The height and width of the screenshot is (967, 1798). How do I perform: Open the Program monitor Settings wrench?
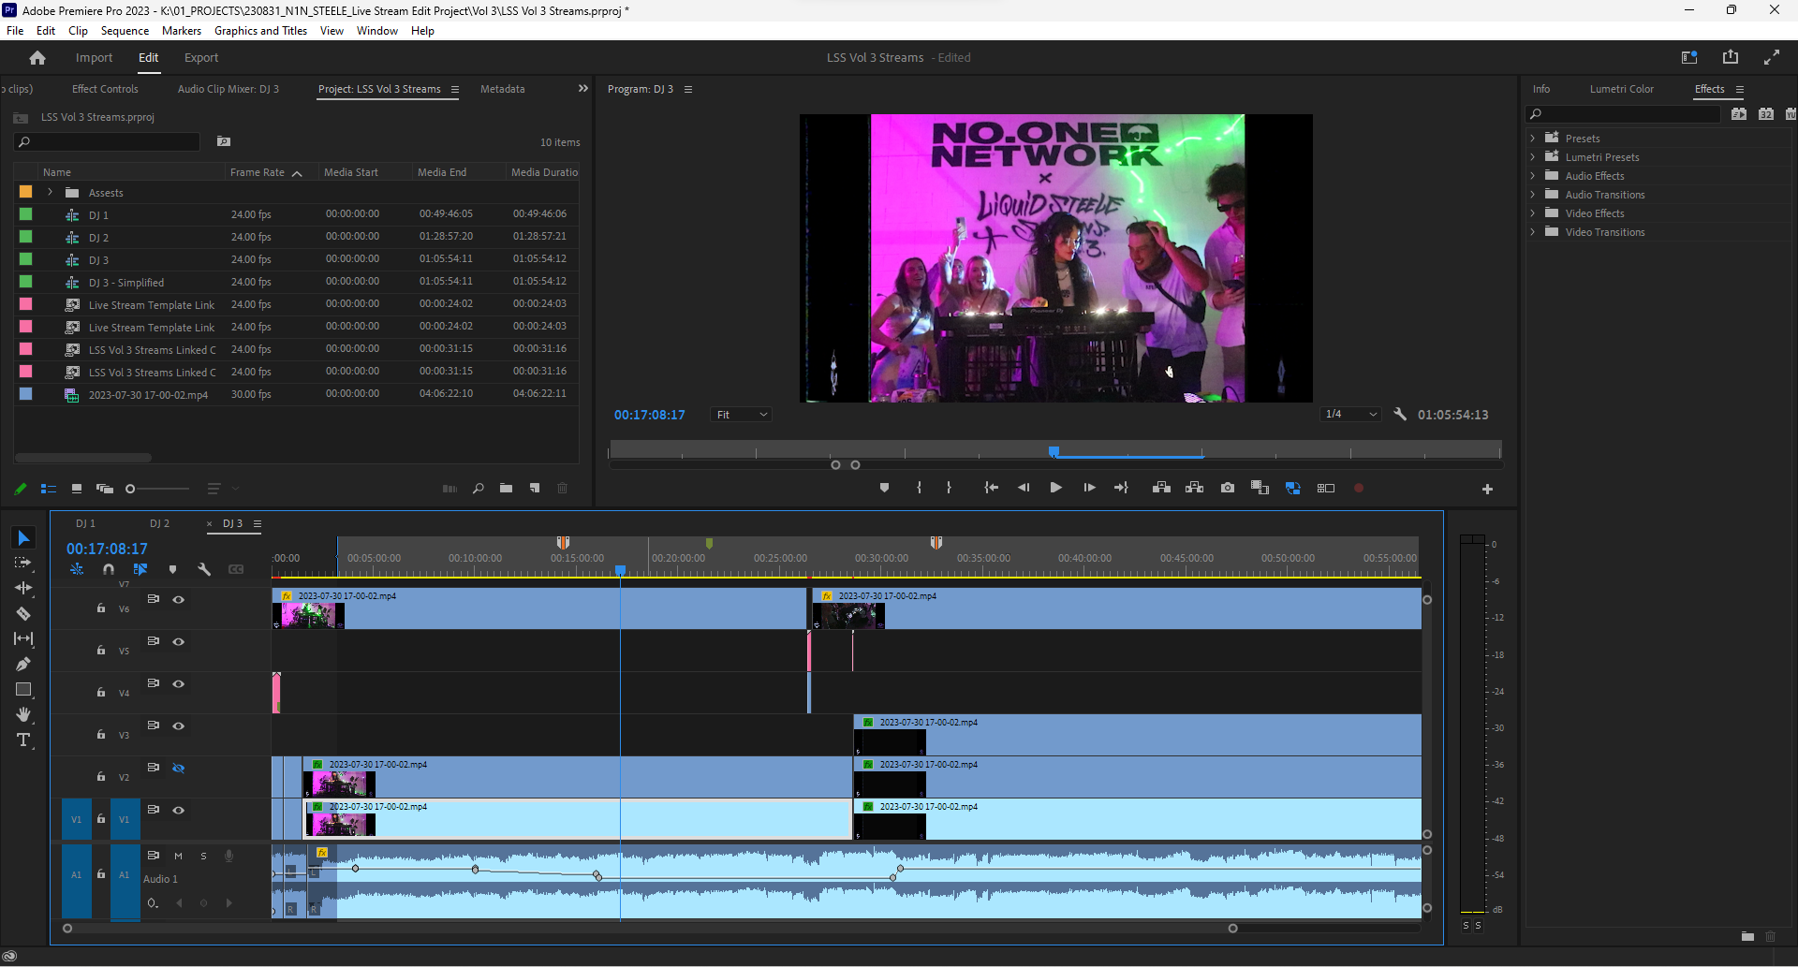pyautogui.click(x=1400, y=414)
